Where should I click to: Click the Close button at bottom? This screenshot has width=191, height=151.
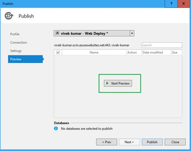[x=175, y=142]
